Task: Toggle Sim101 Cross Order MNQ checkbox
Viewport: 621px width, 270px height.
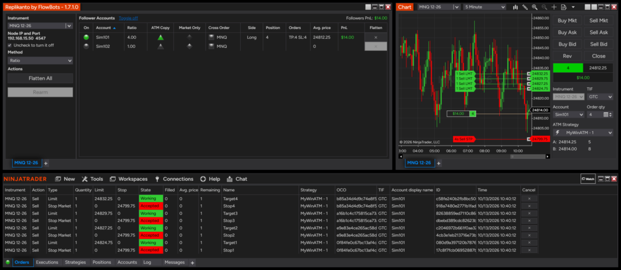Action: tap(212, 37)
